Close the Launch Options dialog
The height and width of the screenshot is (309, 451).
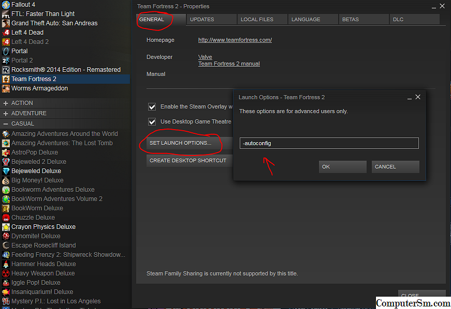[418, 97]
